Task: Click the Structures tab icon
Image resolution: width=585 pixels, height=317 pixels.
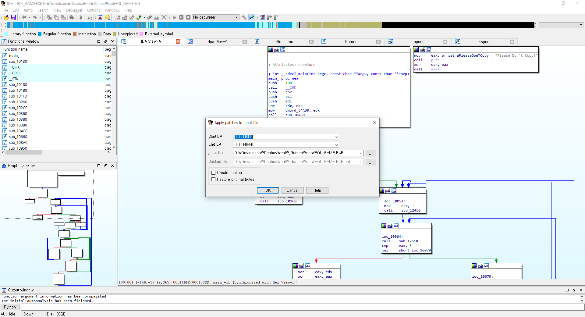Action: [257, 41]
